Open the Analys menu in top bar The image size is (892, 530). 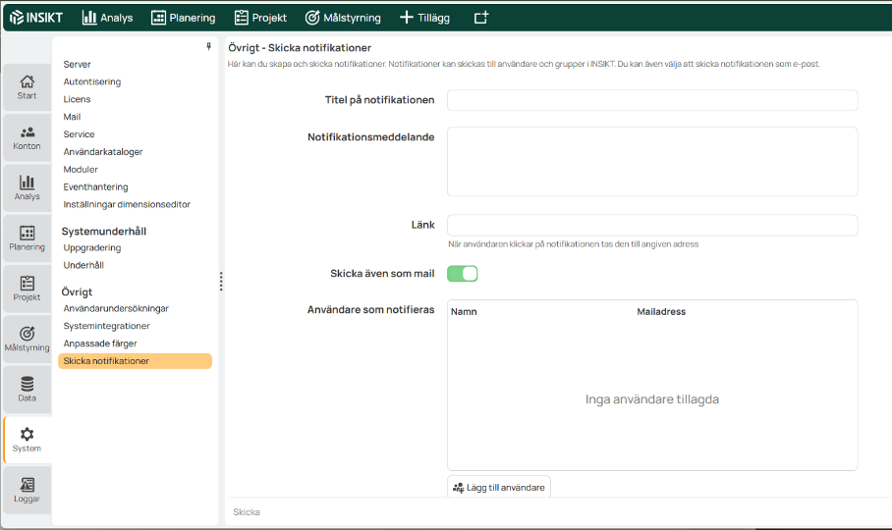pos(107,18)
